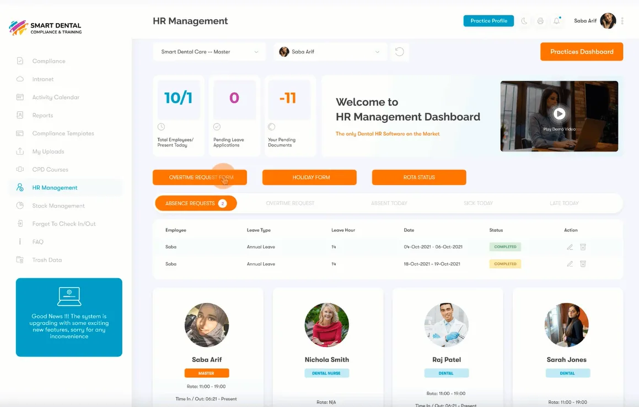The width and height of the screenshot is (639, 407).
Task: Switch to Late Today tab
Action: (x=564, y=203)
